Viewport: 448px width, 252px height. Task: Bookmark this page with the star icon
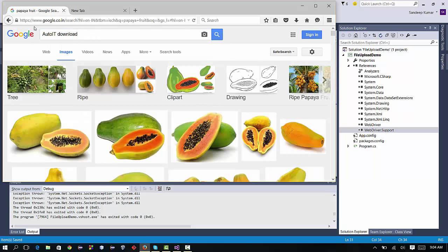coord(266,20)
